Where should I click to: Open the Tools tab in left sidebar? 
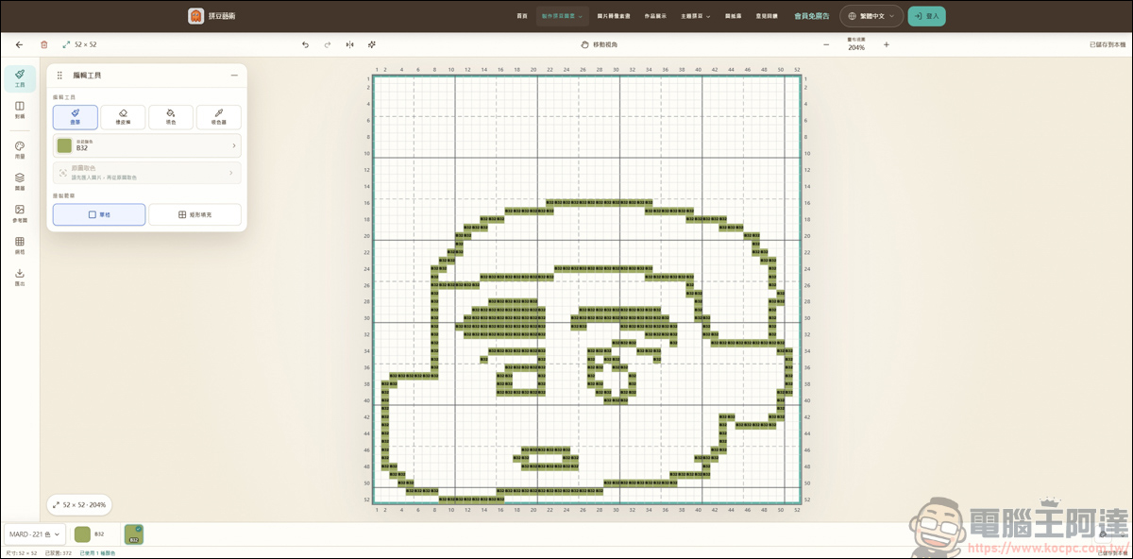[20, 78]
